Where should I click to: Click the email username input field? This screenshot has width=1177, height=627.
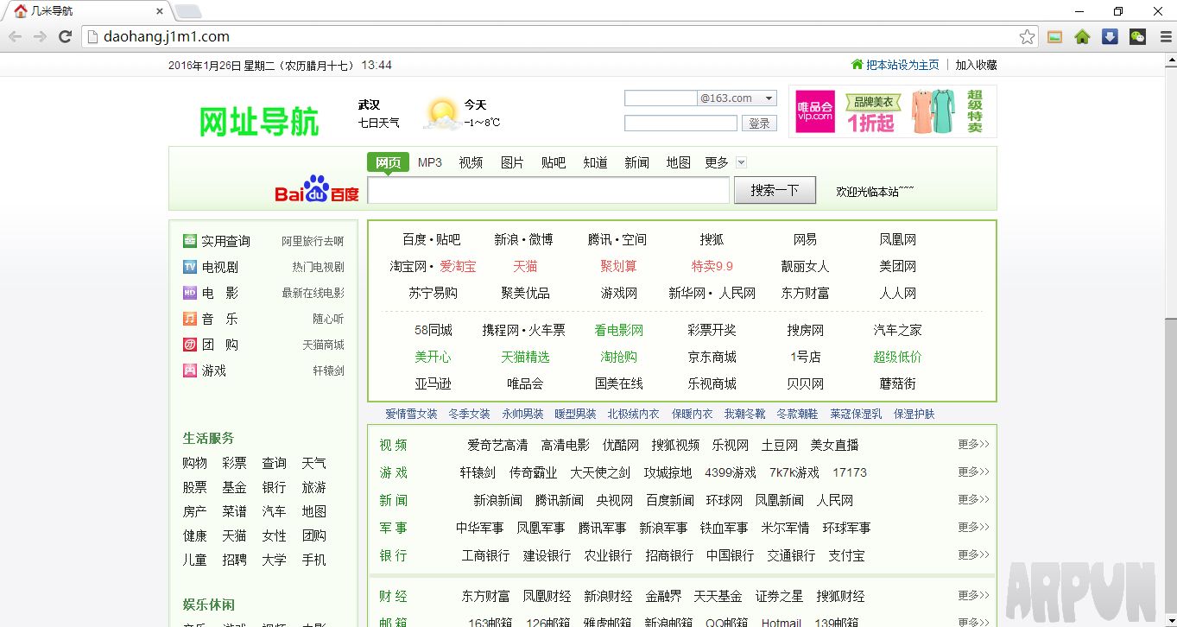pos(661,98)
